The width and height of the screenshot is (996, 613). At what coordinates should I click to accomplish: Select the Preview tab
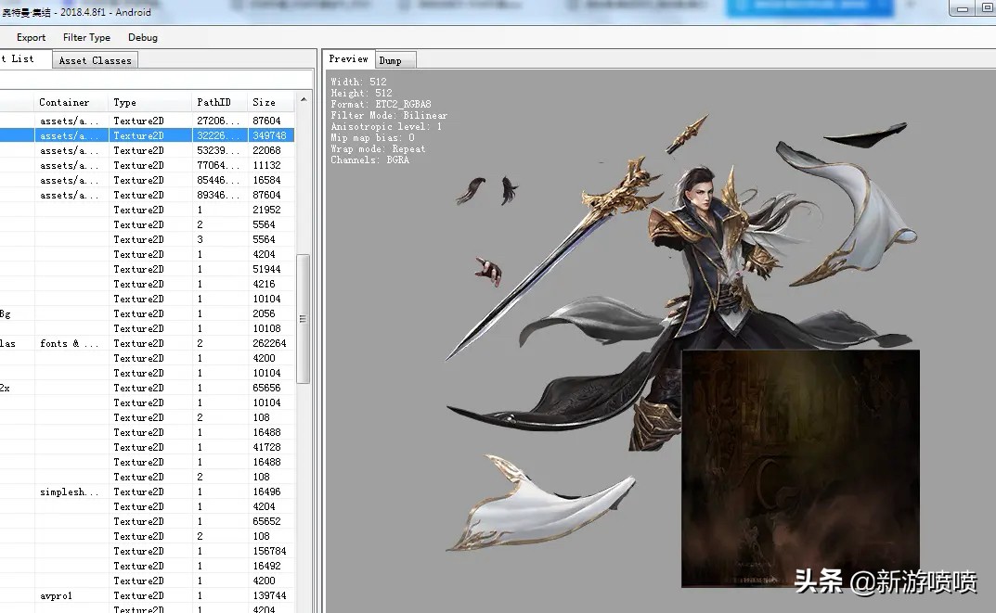(x=348, y=59)
